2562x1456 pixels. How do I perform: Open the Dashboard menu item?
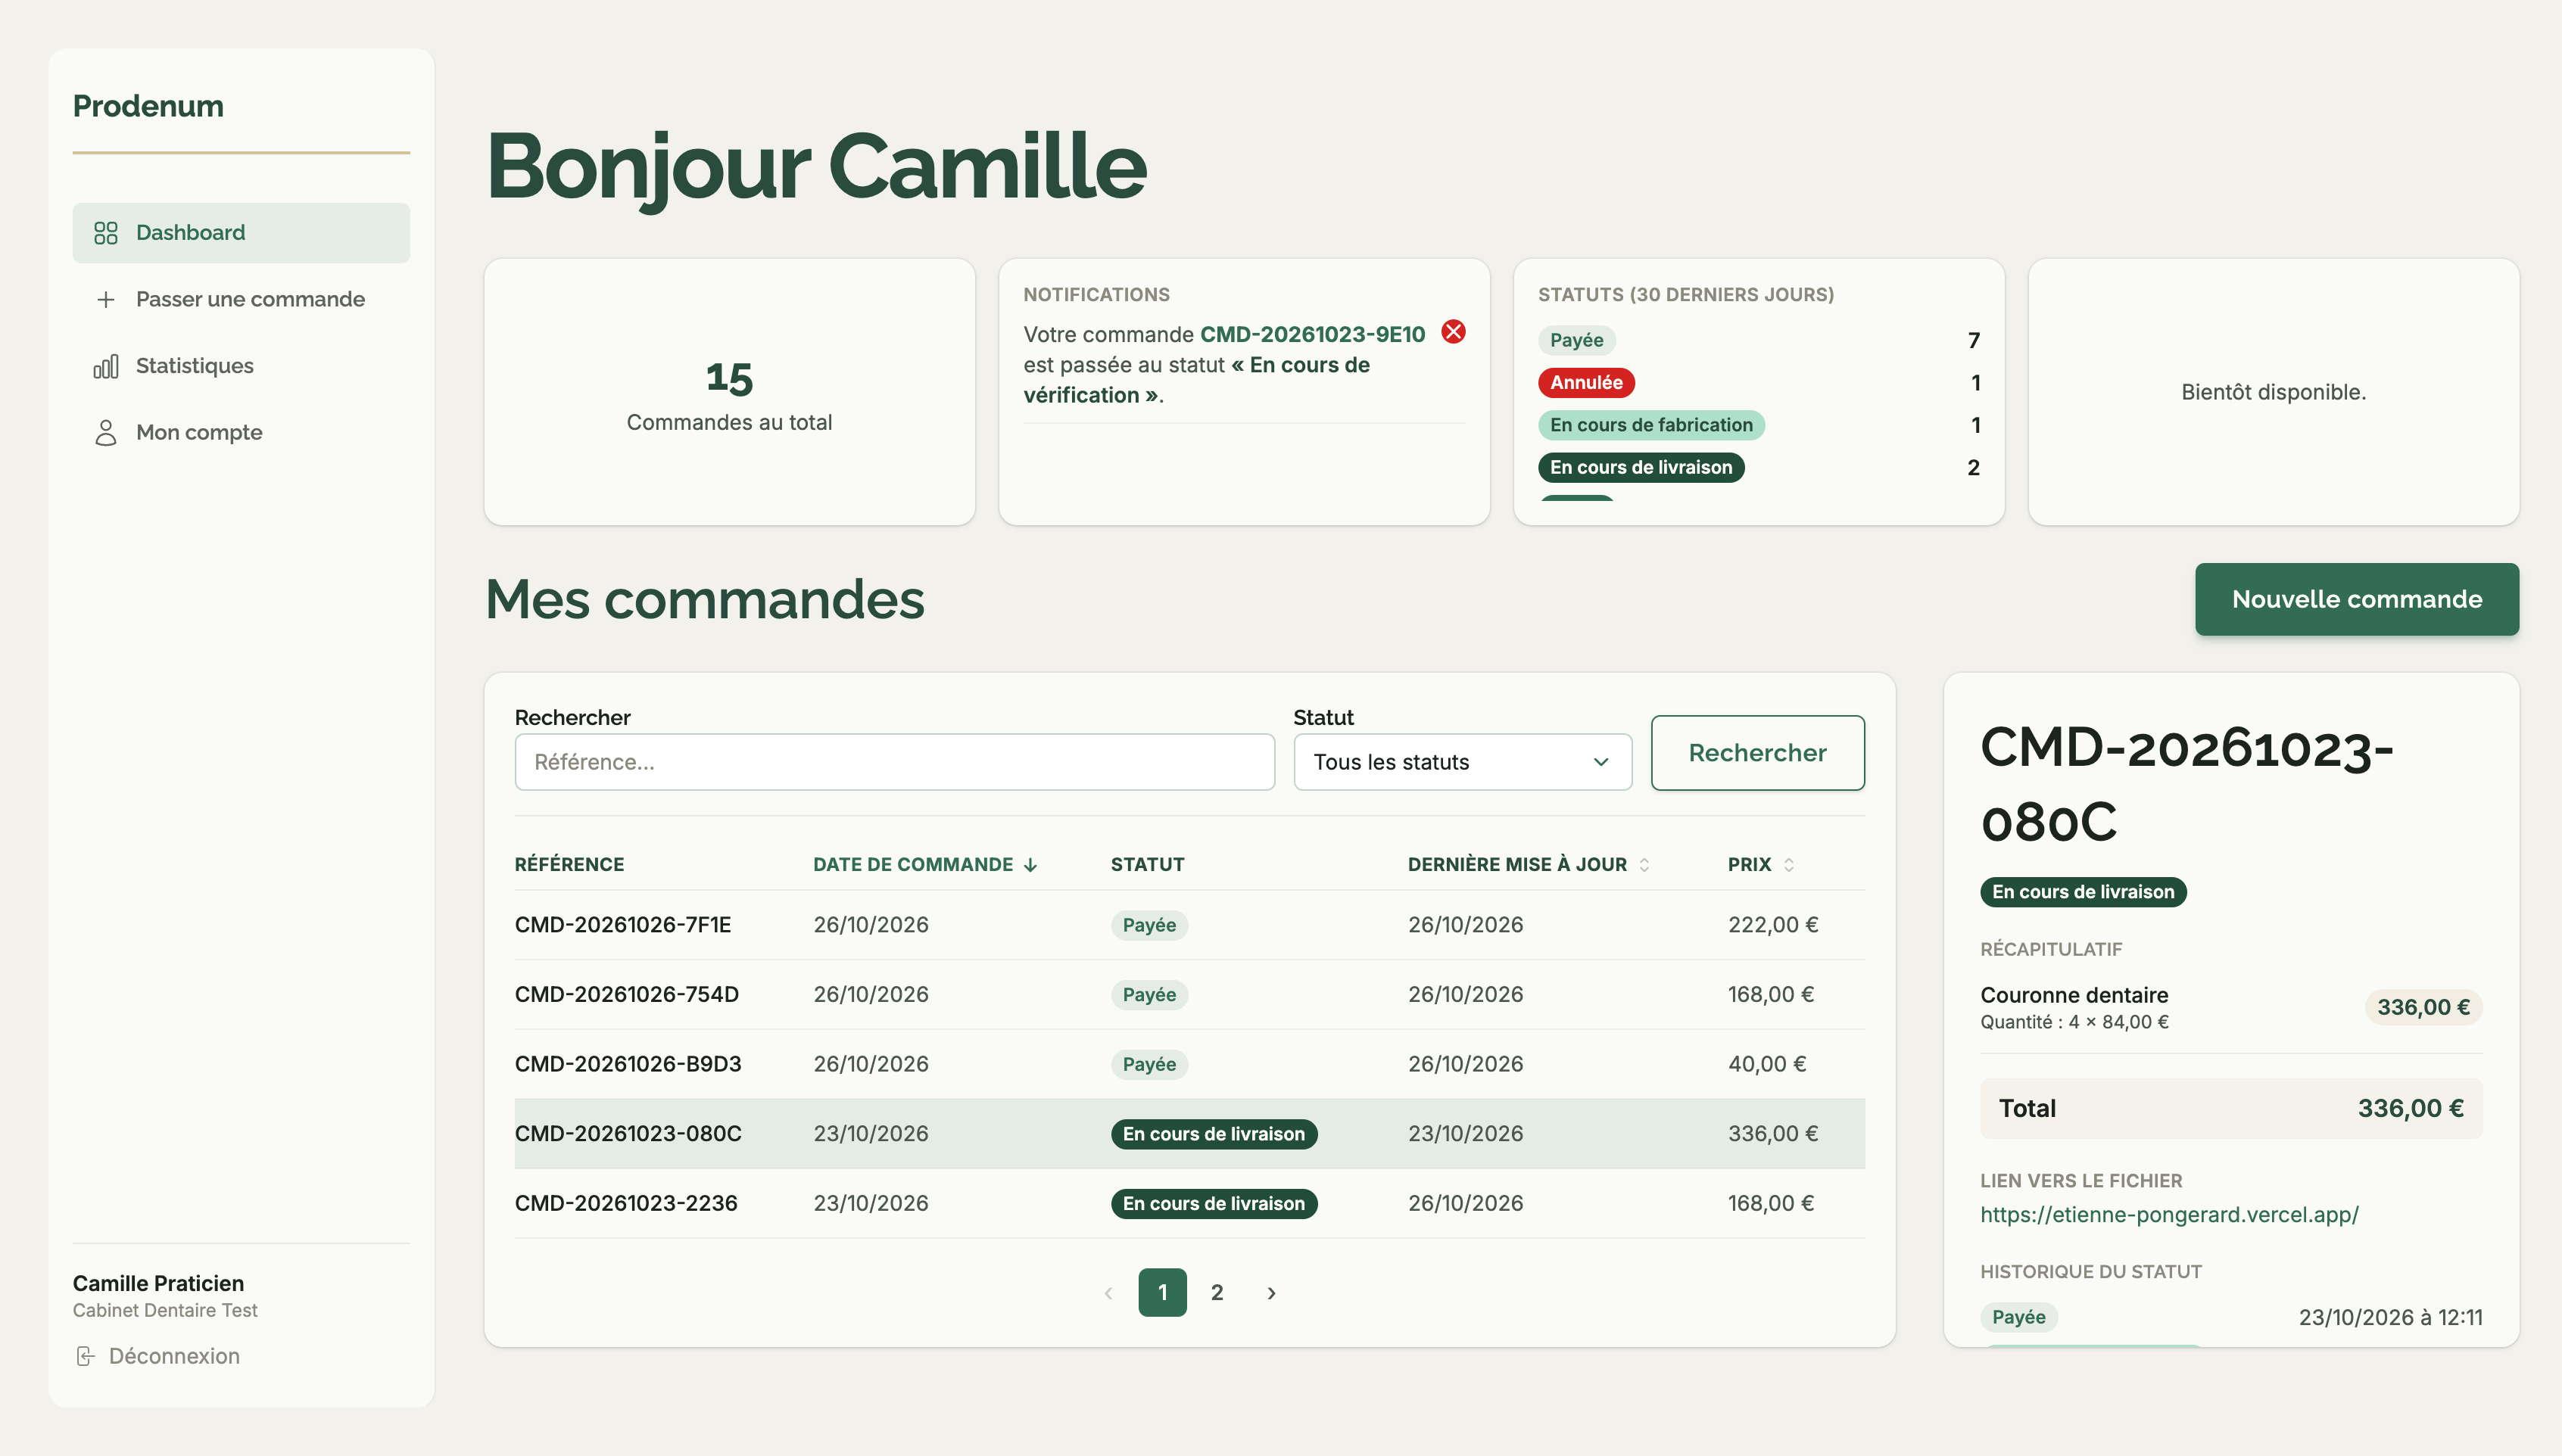(241, 233)
